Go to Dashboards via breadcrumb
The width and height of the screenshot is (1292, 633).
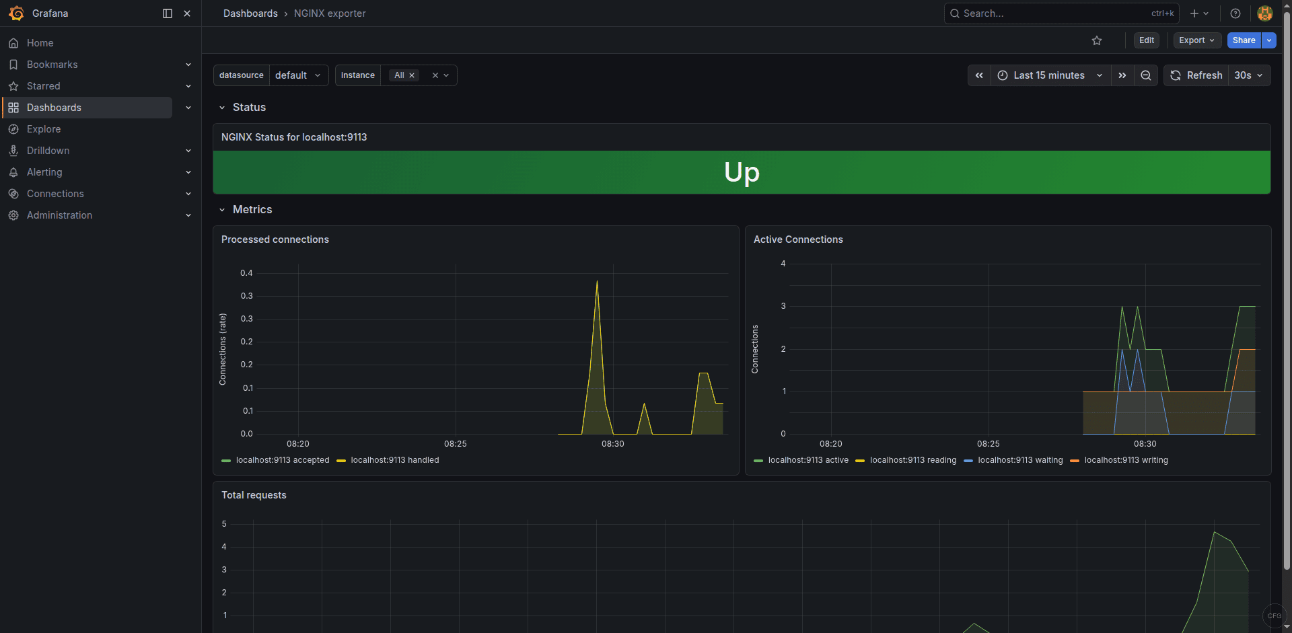[x=250, y=13]
